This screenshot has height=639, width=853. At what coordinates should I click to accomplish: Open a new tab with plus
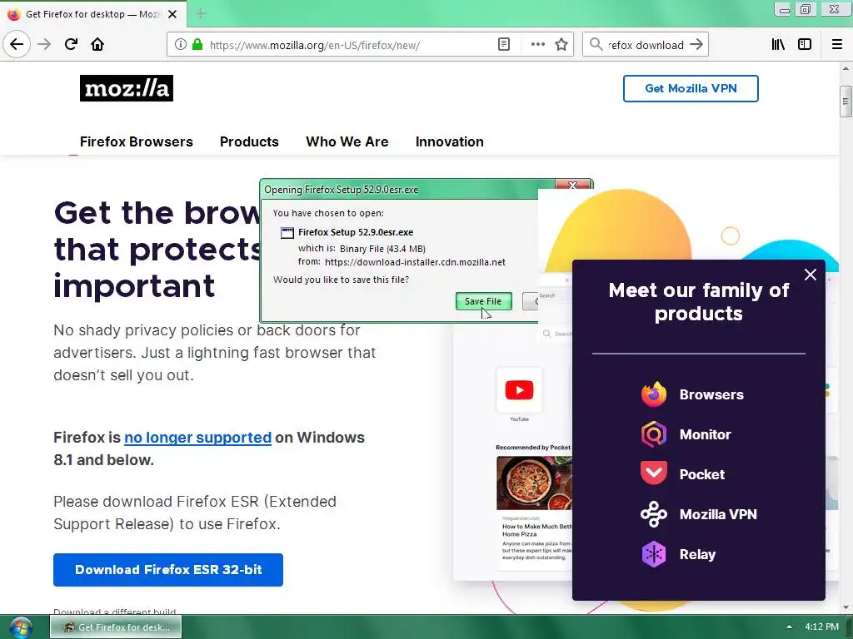tap(201, 13)
